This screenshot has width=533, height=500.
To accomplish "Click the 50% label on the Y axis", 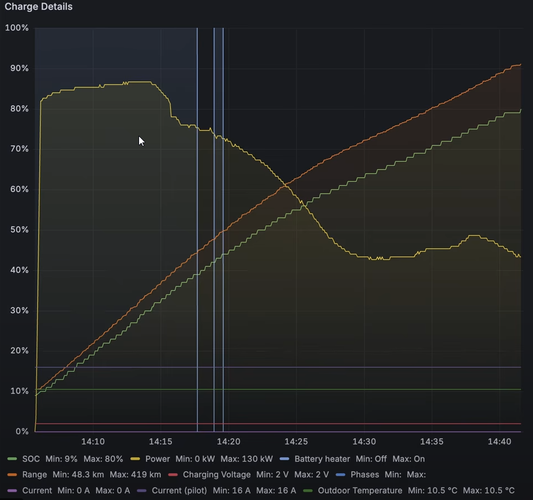I will (x=17, y=230).
